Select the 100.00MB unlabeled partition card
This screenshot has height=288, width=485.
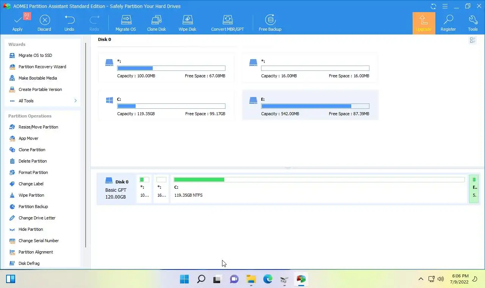[166, 68]
